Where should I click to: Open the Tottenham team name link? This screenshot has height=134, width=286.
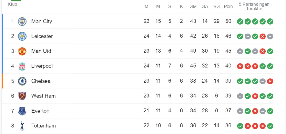[x=43, y=126]
